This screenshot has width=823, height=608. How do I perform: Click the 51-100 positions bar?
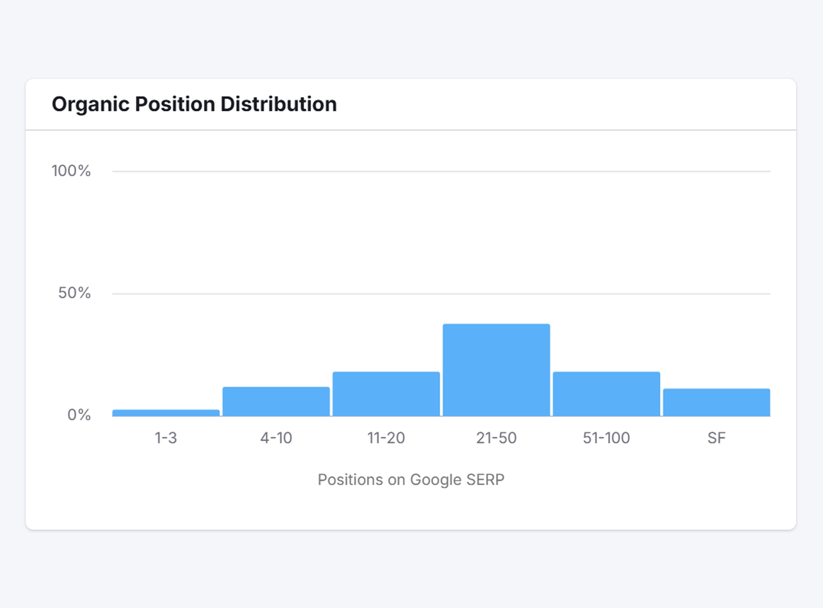coord(607,394)
